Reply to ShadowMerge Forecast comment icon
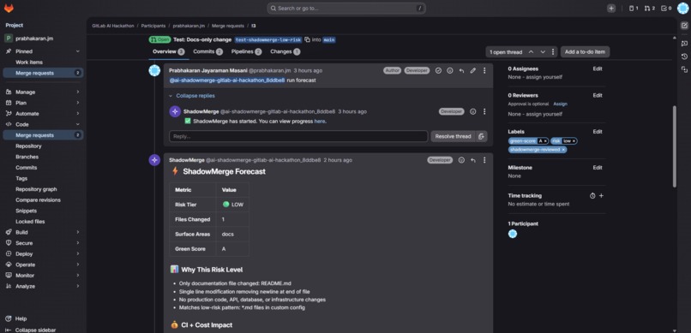The image size is (691, 333). tap(473, 160)
